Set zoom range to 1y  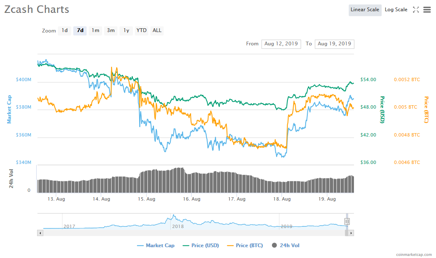(x=126, y=30)
